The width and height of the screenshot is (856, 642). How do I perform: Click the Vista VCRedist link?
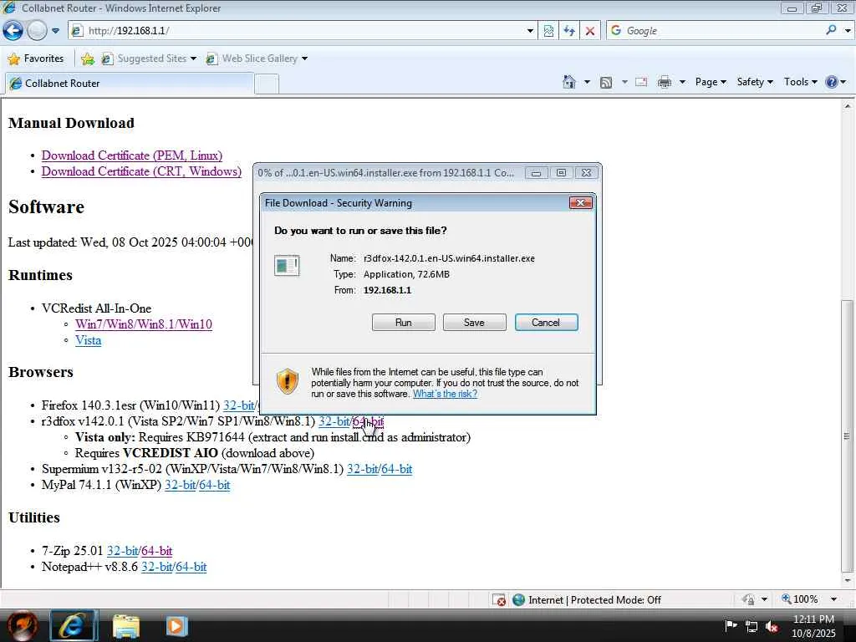tap(88, 340)
